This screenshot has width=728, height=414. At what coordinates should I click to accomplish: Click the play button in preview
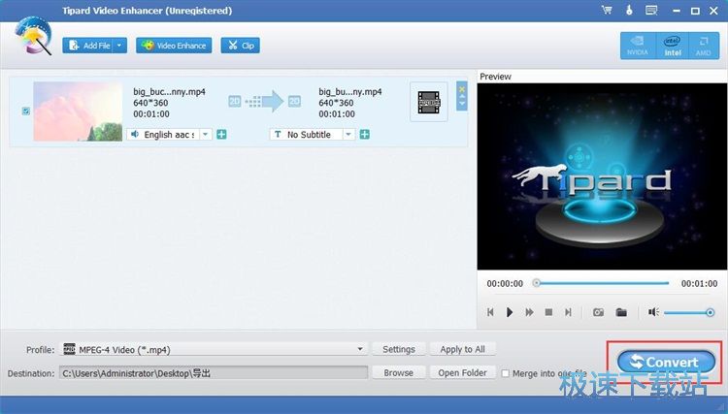pos(510,312)
